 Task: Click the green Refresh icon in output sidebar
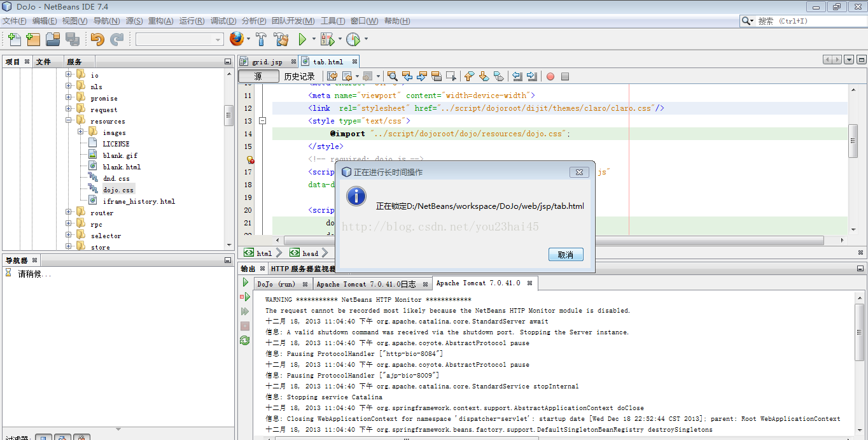click(x=245, y=341)
